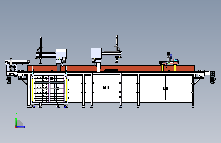The image size is (221, 143).
Task: Select the black rectangular block on the tabletop
Action: 111,71
